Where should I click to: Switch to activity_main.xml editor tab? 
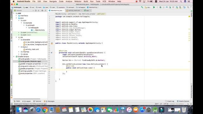(x=74, y=10)
